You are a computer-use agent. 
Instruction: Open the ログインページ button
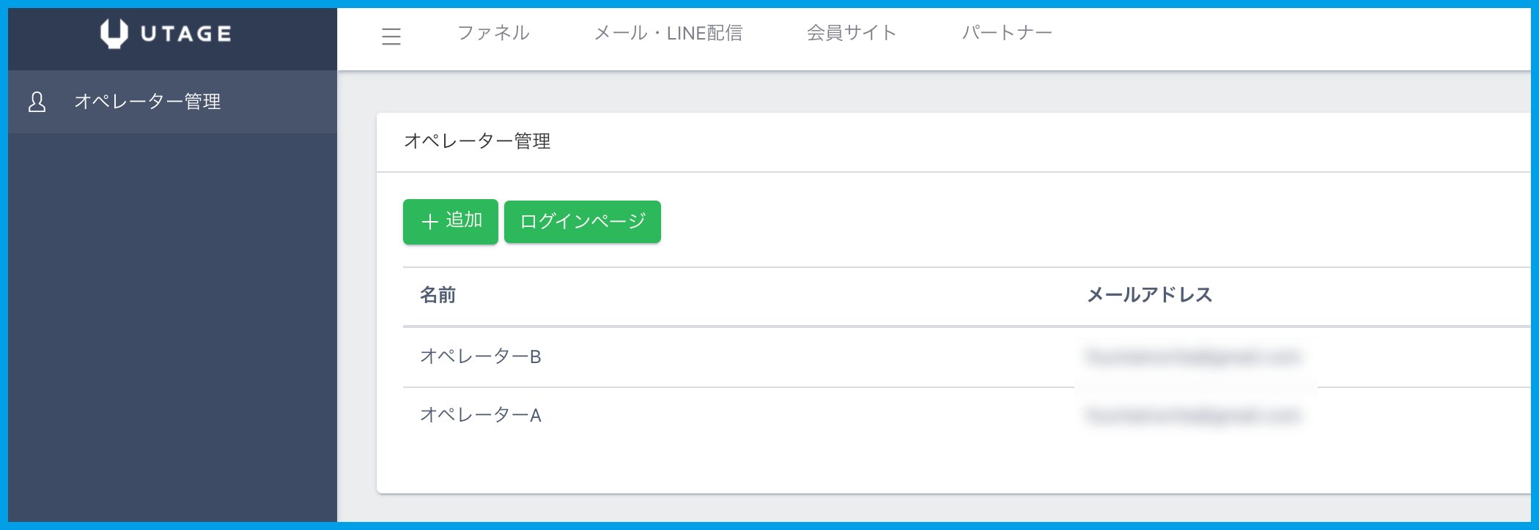pos(582,221)
